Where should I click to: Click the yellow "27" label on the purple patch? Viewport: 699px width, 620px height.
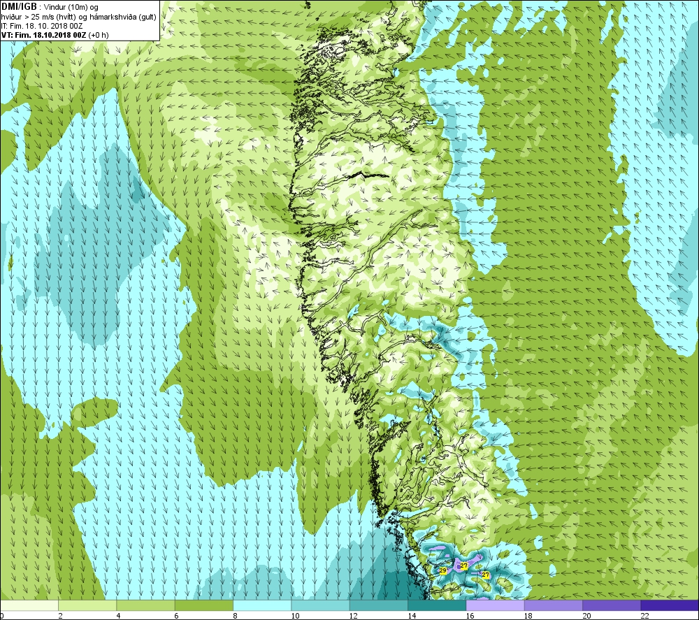463,565
